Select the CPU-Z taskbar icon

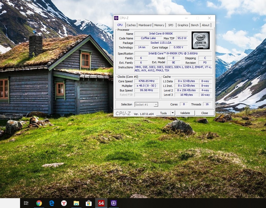[114, 203]
